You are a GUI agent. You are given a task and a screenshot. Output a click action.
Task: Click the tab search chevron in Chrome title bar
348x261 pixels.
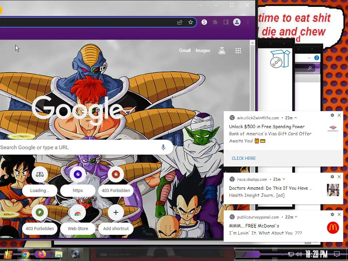(x=201, y=5)
